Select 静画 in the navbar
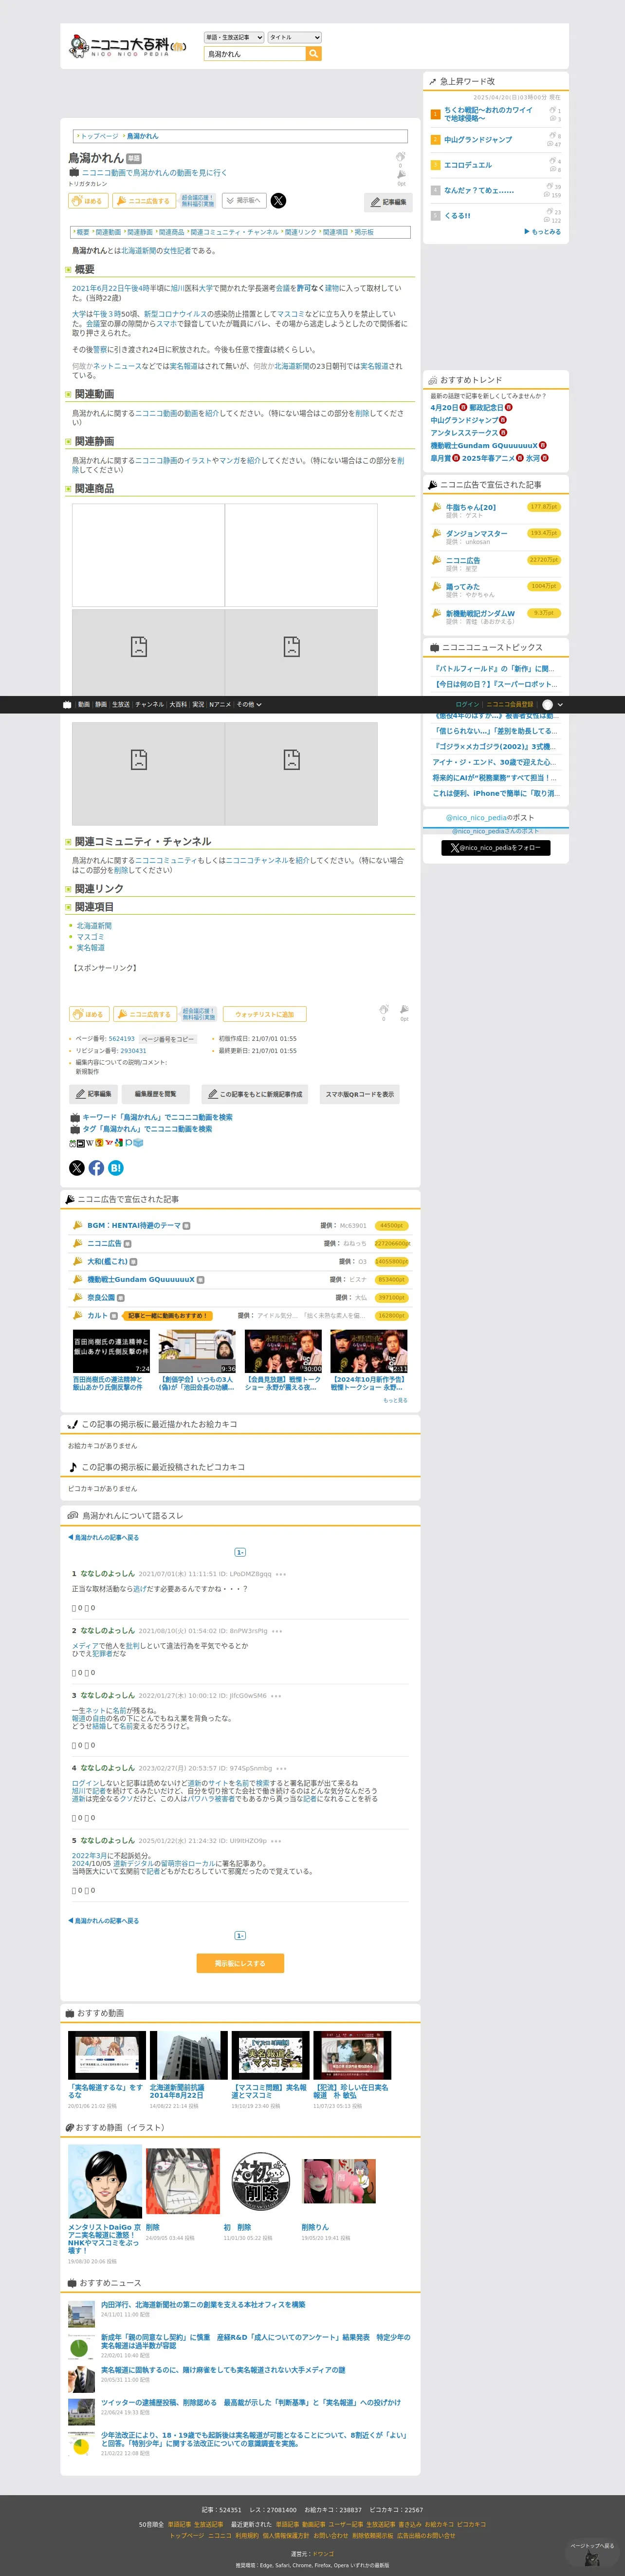 pyautogui.click(x=101, y=704)
